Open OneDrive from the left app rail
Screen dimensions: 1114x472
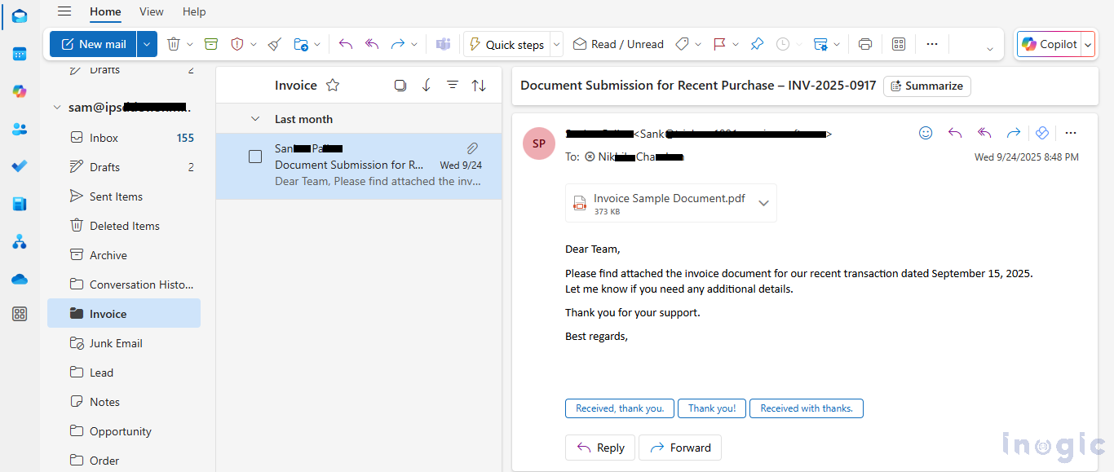[x=20, y=279]
